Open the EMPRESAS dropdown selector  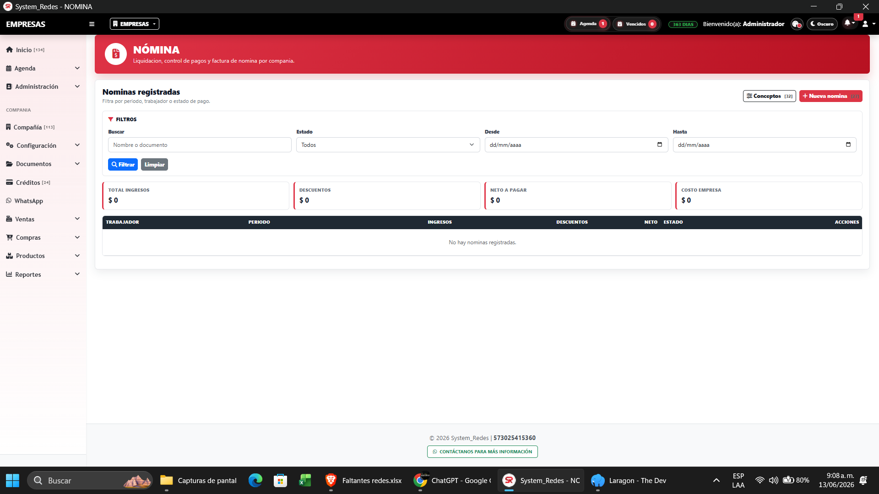(x=135, y=24)
